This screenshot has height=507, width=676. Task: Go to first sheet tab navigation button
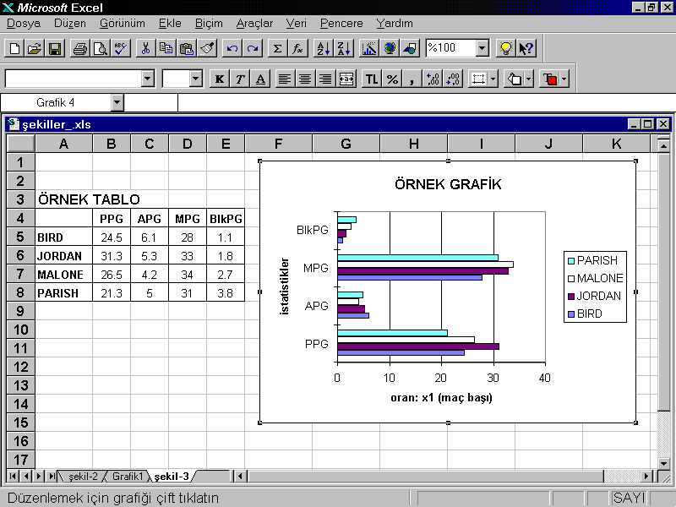(13, 477)
